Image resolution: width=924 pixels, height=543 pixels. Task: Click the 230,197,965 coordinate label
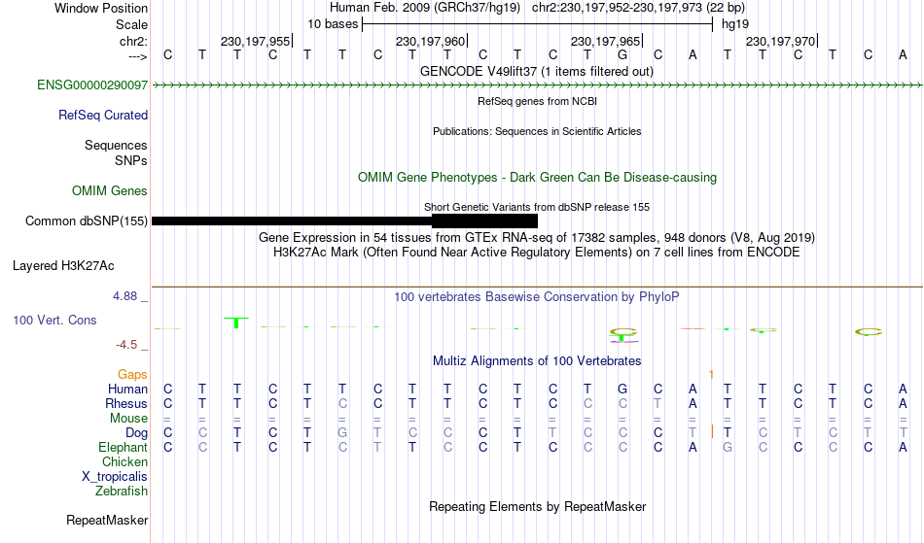(x=605, y=42)
